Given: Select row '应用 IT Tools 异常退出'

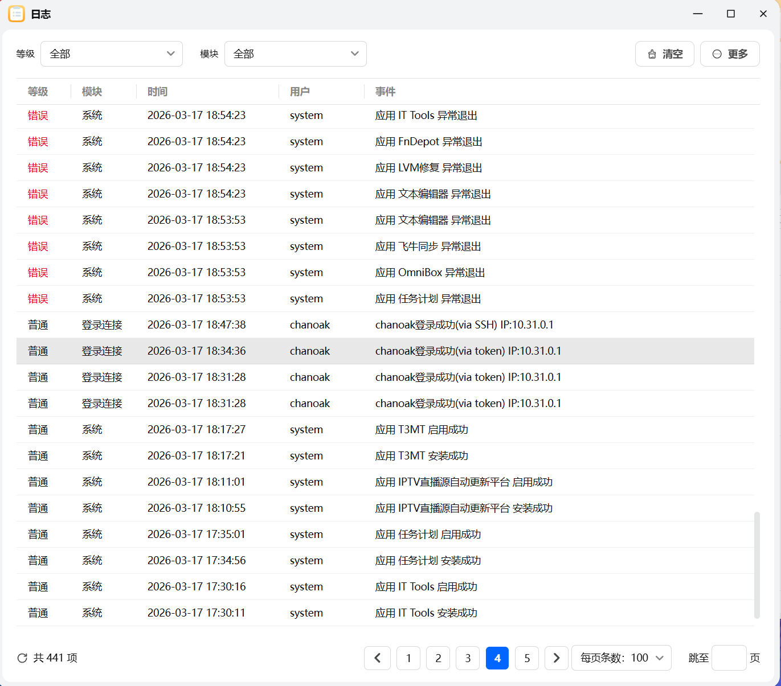Looking at the screenshot, I should click(x=385, y=116).
